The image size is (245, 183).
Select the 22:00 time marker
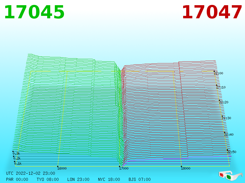click(x=218, y=73)
